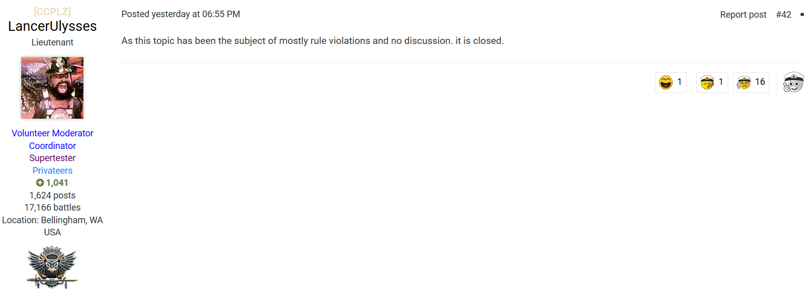Click the Lieutenant rank title

click(x=52, y=42)
